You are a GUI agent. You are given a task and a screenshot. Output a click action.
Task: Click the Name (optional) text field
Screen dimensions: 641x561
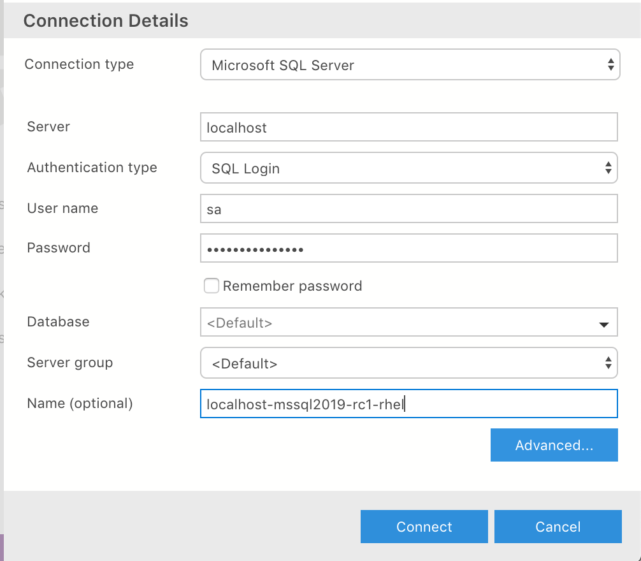[x=408, y=404]
